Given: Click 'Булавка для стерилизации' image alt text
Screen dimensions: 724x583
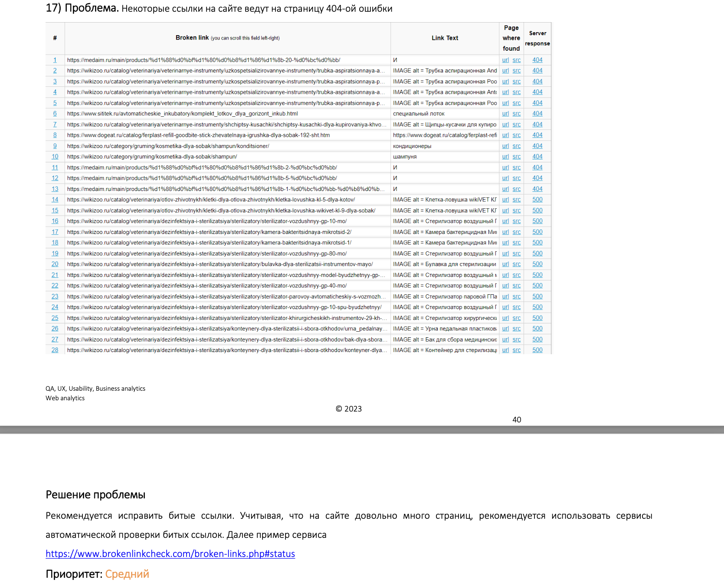Looking at the screenshot, I should [445, 264].
